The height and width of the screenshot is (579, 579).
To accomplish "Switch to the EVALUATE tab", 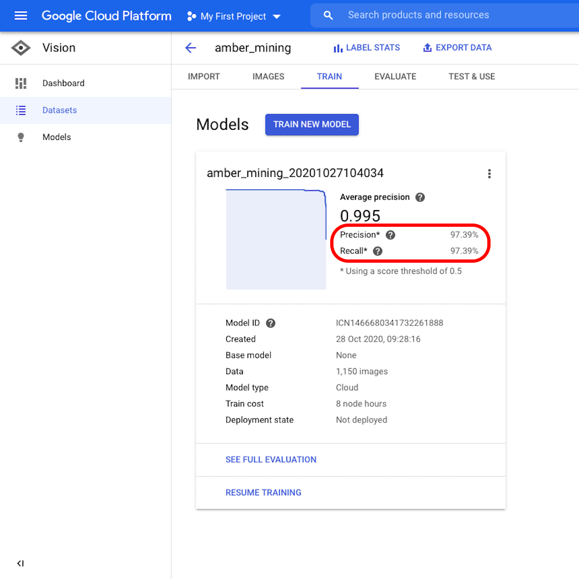I will click(x=395, y=77).
